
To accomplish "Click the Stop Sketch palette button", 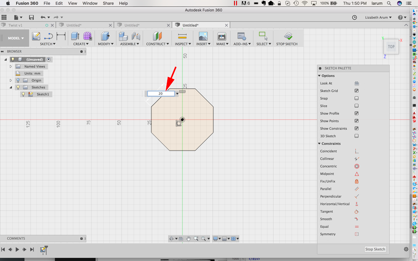I will pyautogui.click(x=375, y=249).
